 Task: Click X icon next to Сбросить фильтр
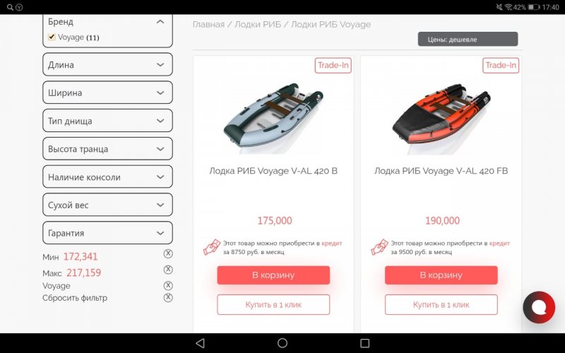click(168, 297)
